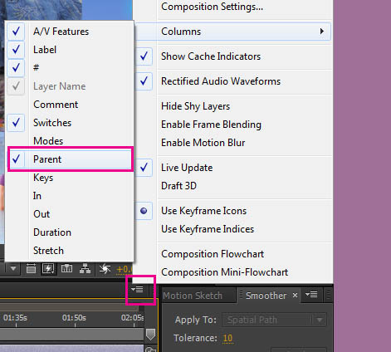The height and width of the screenshot is (352, 391).
Task: Close the Smoother tab
Action: (x=295, y=296)
